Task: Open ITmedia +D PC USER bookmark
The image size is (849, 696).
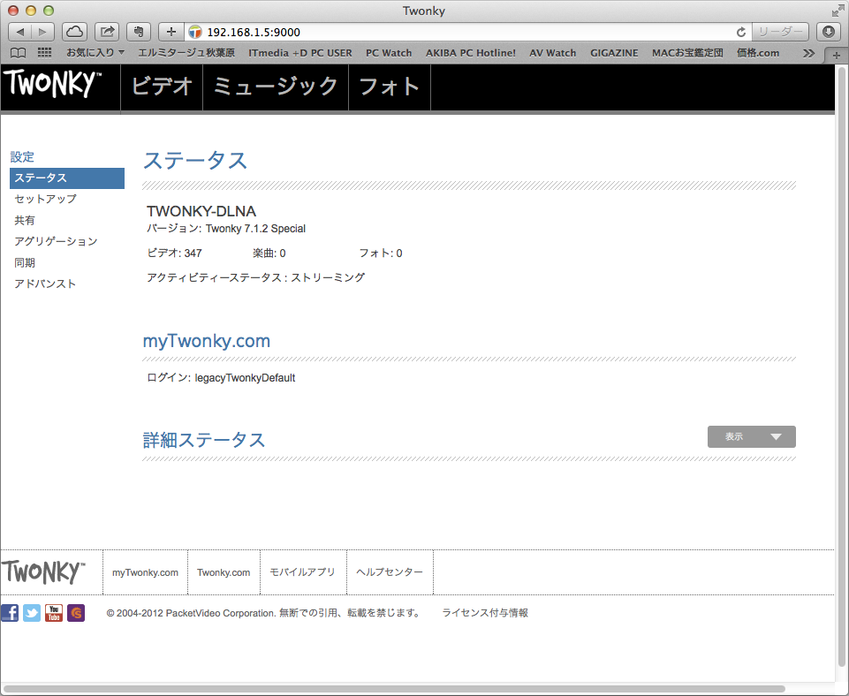Action: point(300,53)
